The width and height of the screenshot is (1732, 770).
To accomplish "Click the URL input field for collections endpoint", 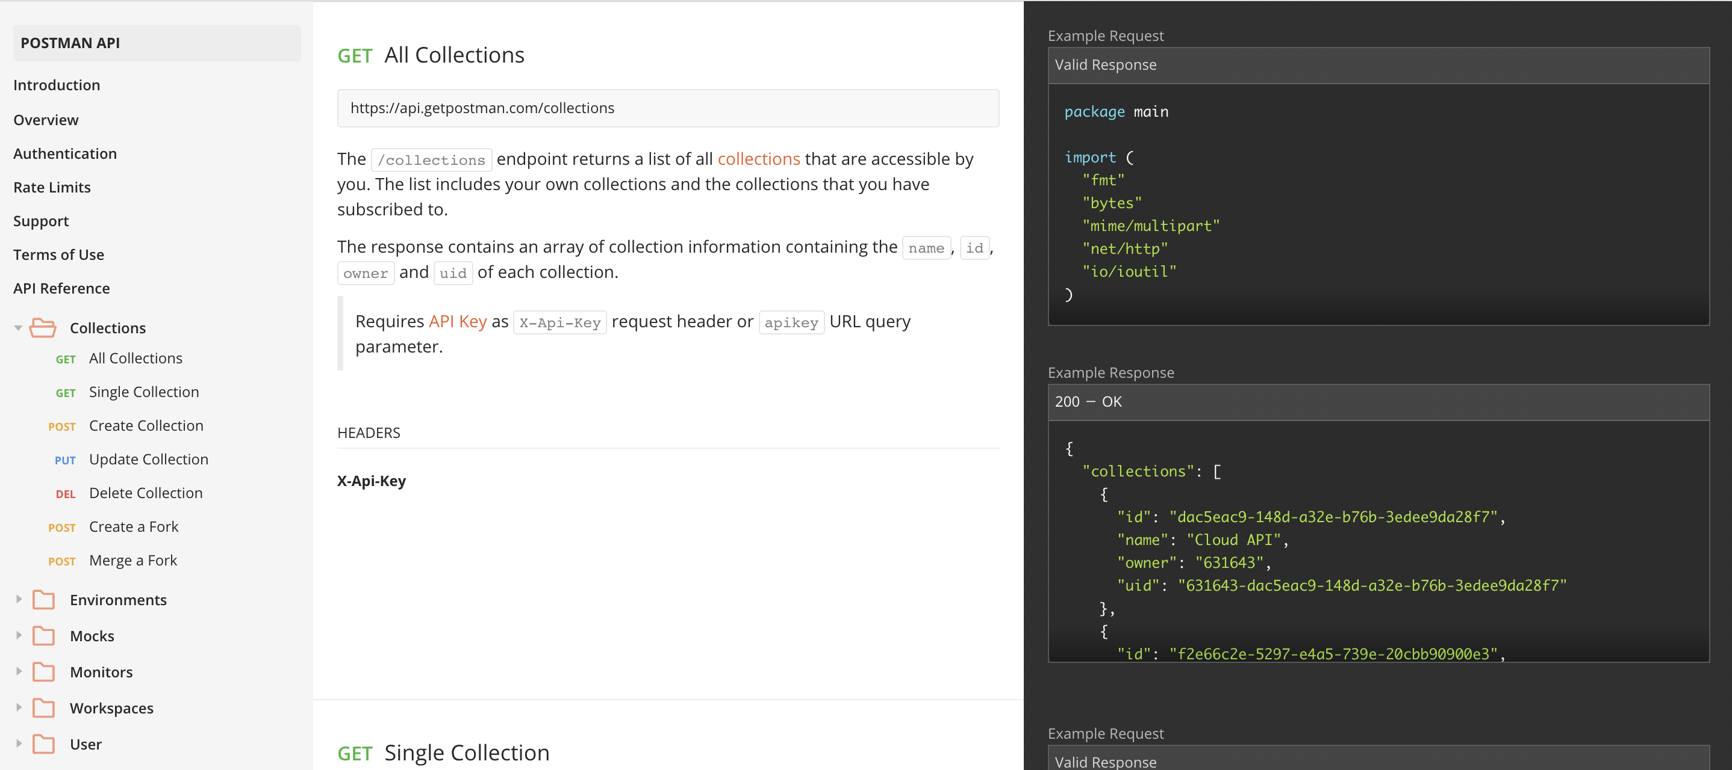I will [670, 107].
